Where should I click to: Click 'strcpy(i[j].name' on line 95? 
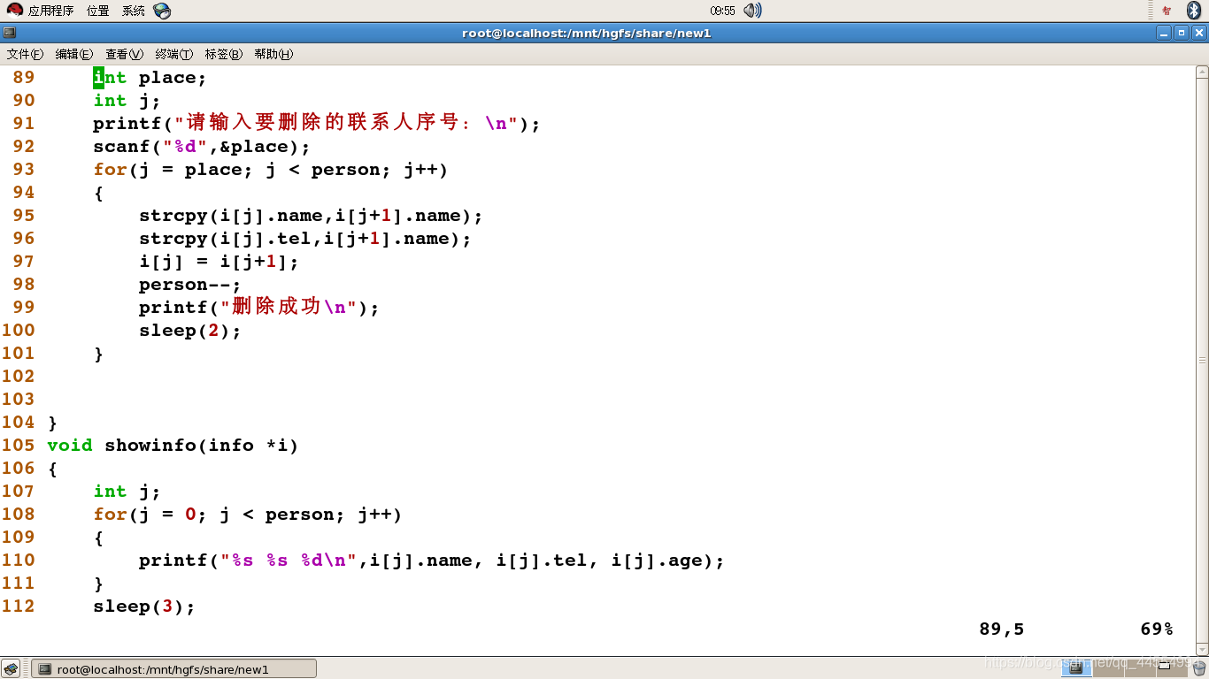(230, 216)
